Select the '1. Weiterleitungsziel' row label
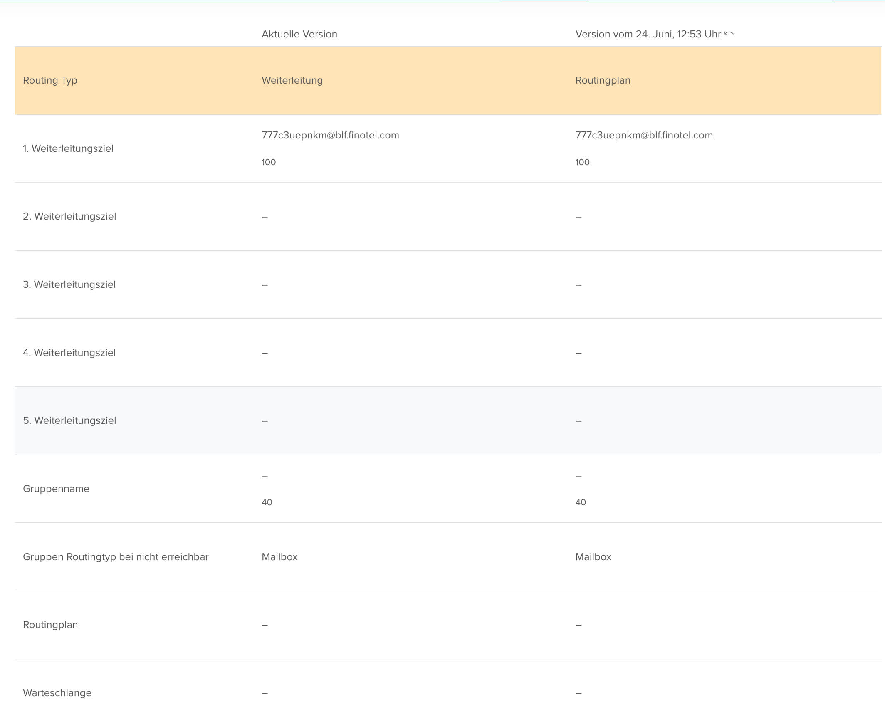The image size is (885, 722). (x=68, y=148)
